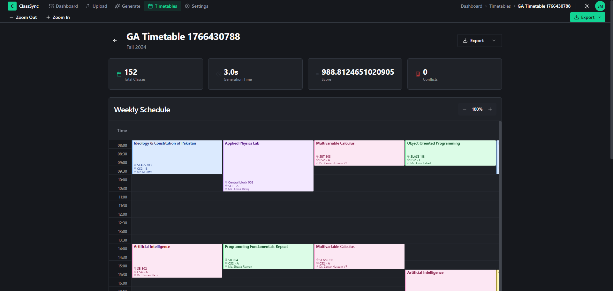The width and height of the screenshot is (613, 291).
Task: Click the green Export button in toolbar
Action: pos(587,17)
